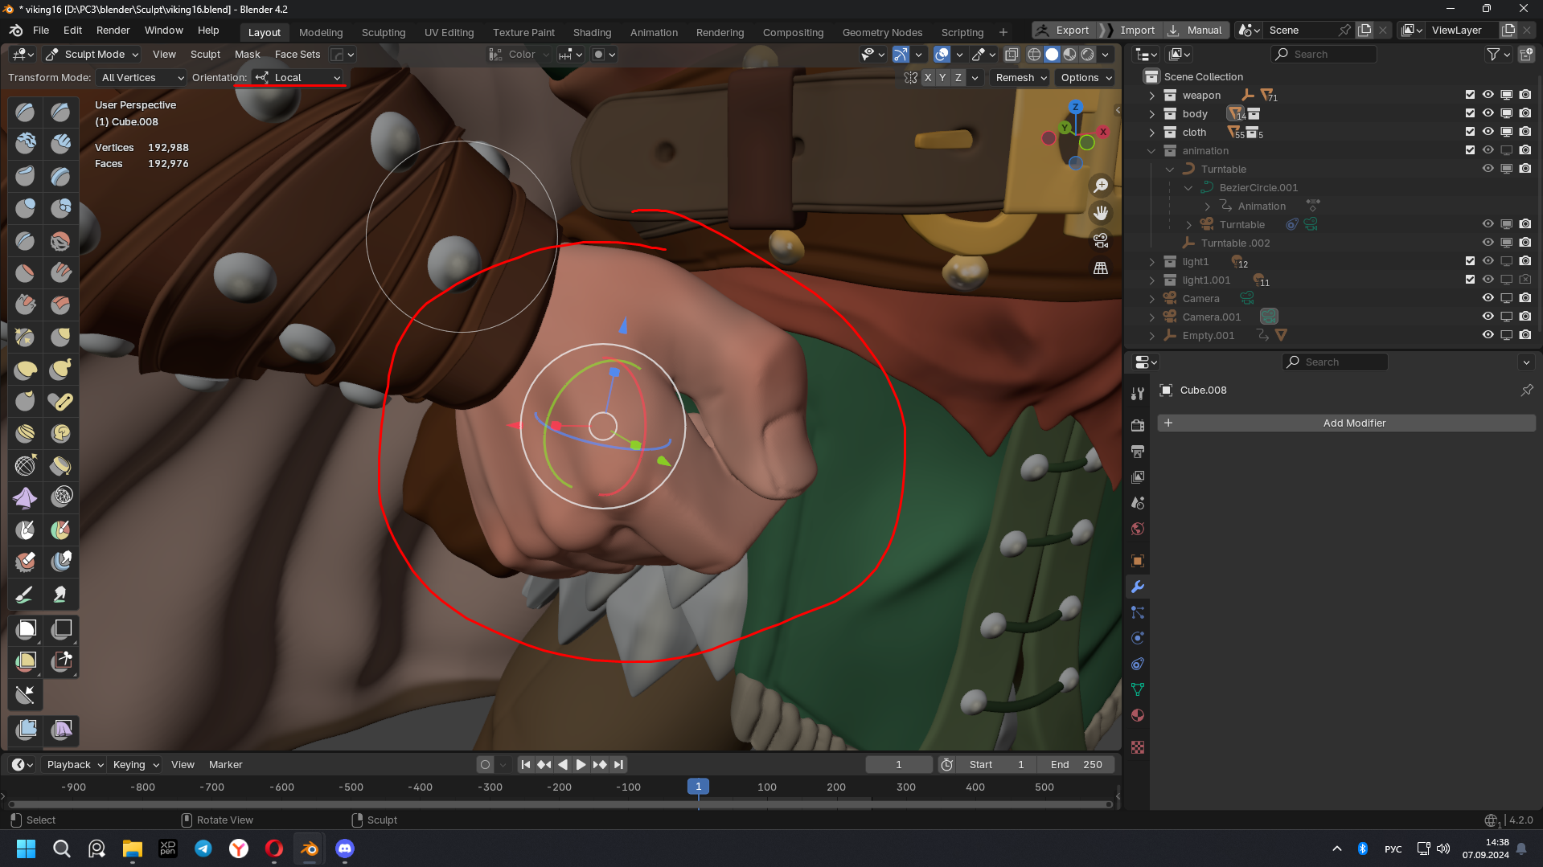Screen dimensions: 1543x867
Task: Open Transform Mode All Vertices dropdown
Action: [x=142, y=78]
